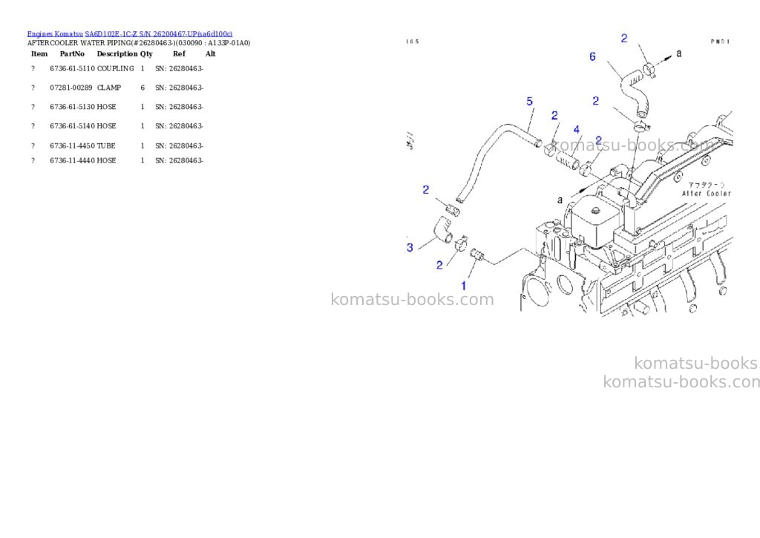Click the Description column header
This screenshot has height=538, width=760.
click(x=117, y=53)
